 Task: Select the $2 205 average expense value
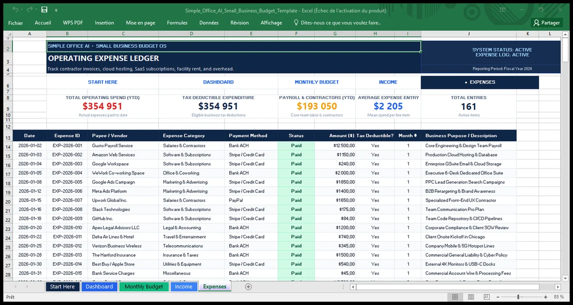(388, 106)
